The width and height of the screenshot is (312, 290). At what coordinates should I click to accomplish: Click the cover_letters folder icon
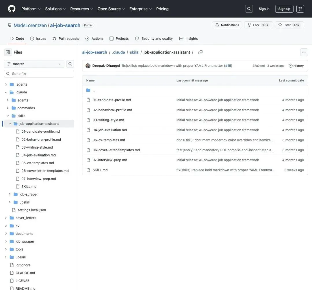[x=12, y=218]
